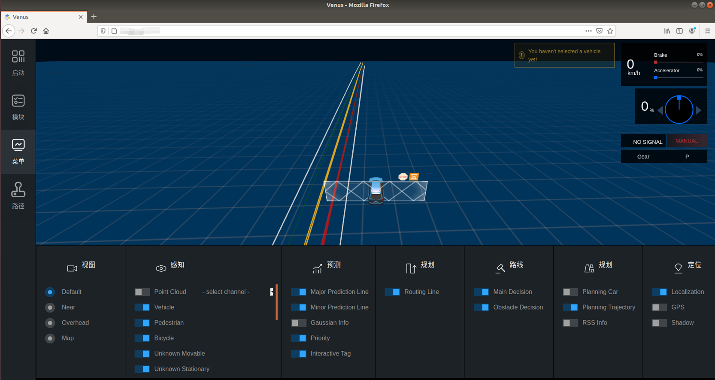This screenshot has height=380, width=715.
Task: Disable the Routing Line toggle
Action: pos(392,292)
